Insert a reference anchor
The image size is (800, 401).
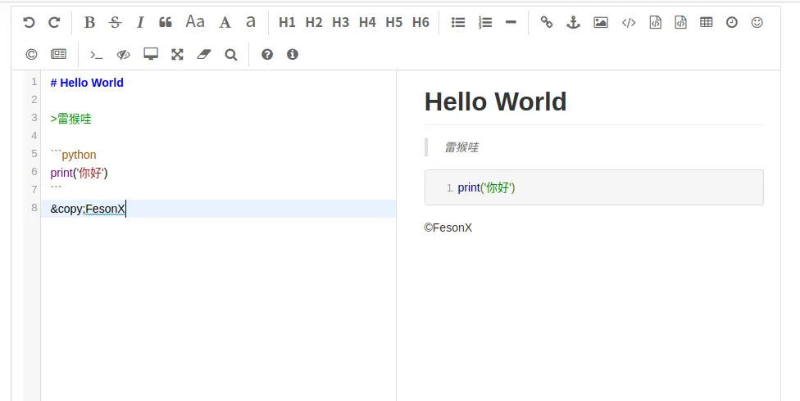pyautogui.click(x=574, y=22)
